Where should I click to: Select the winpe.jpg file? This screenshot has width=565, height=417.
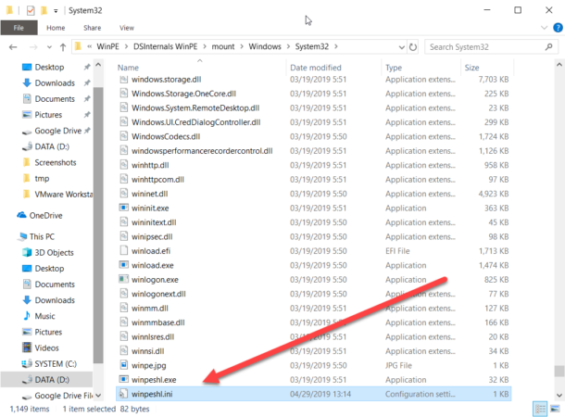tap(148, 365)
